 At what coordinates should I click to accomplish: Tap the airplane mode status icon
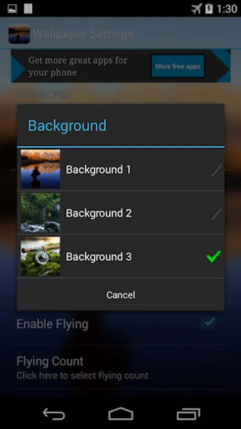[x=196, y=9]
